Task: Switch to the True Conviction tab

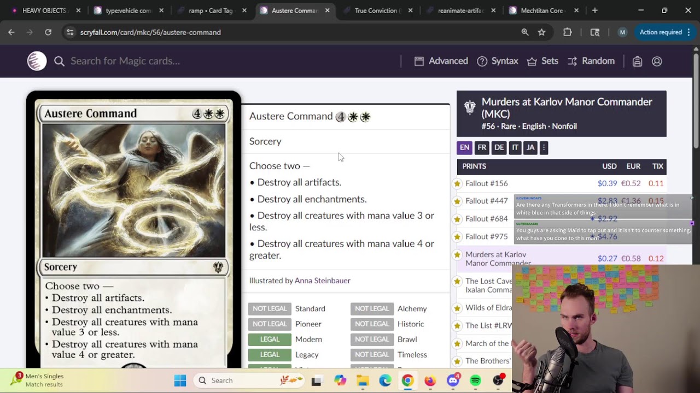Action: click(x=378, y=10)
